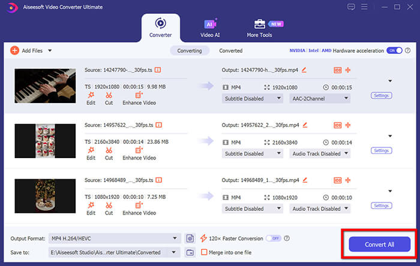Toggle Hardware acceleration switch
The height and width of the screenshot is (266, 420).
tap(394, 51)
